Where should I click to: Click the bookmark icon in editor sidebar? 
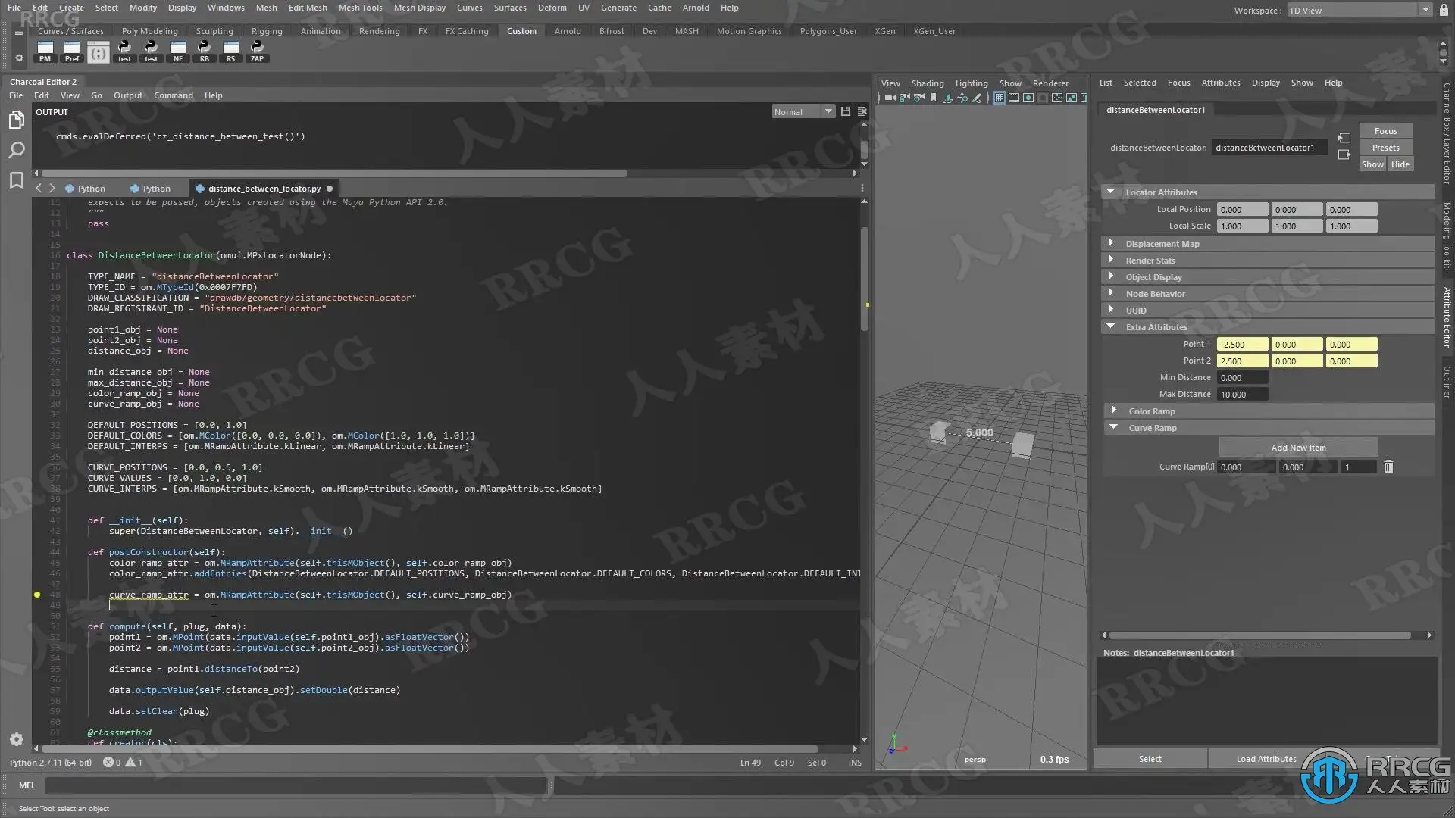click(16, 180)
